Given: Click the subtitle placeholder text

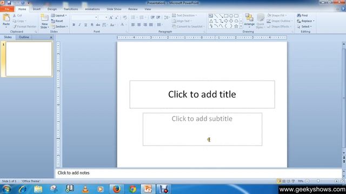Looking at the screenshot, I should pyautogui.click(x=202, y=119).
